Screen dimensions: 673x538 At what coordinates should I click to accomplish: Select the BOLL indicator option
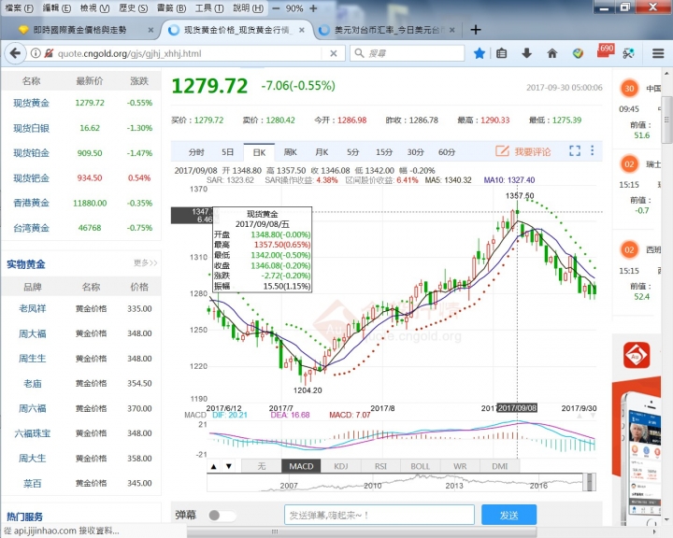pos(421,466)
